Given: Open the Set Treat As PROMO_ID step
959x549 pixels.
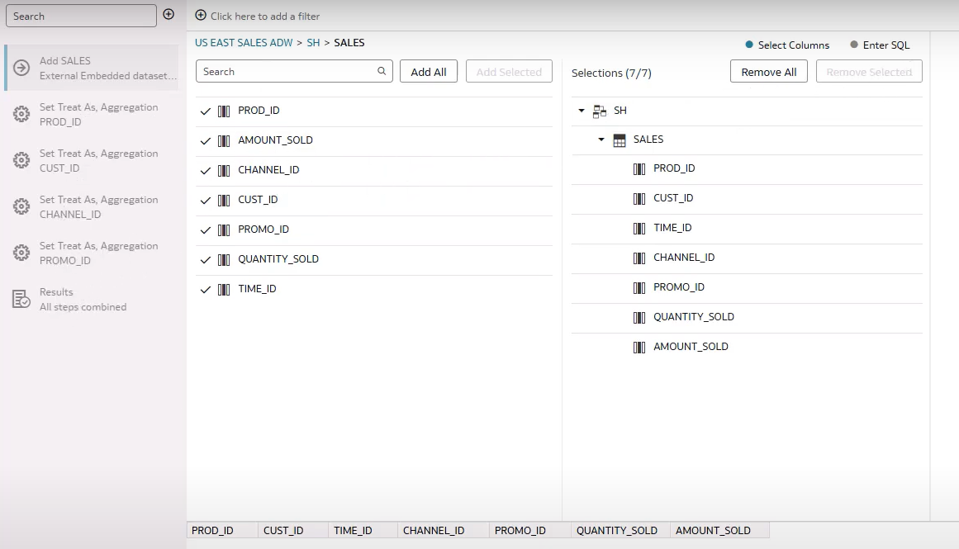Looking at the screenshot, I should [98, 253].
